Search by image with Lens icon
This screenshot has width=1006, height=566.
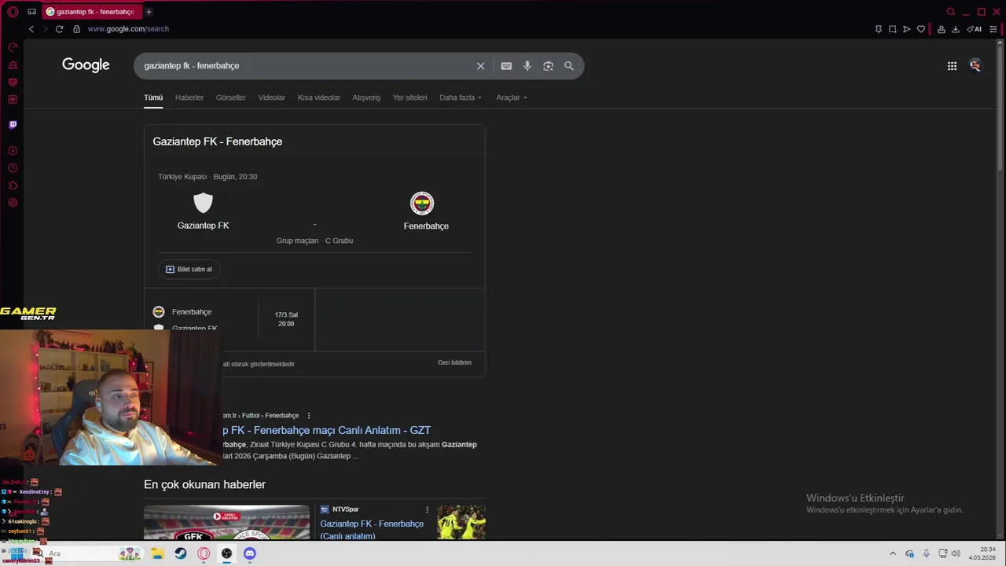click(x=548, y=66)
